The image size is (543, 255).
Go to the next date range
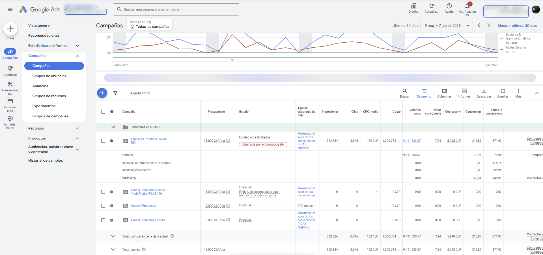click(x=488, y=25)
